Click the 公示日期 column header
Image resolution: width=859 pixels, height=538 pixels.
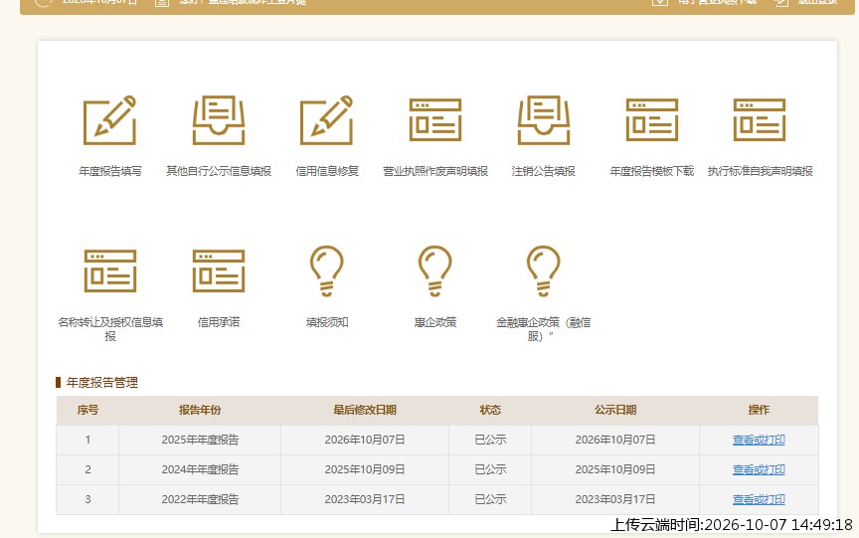(615, 410)
